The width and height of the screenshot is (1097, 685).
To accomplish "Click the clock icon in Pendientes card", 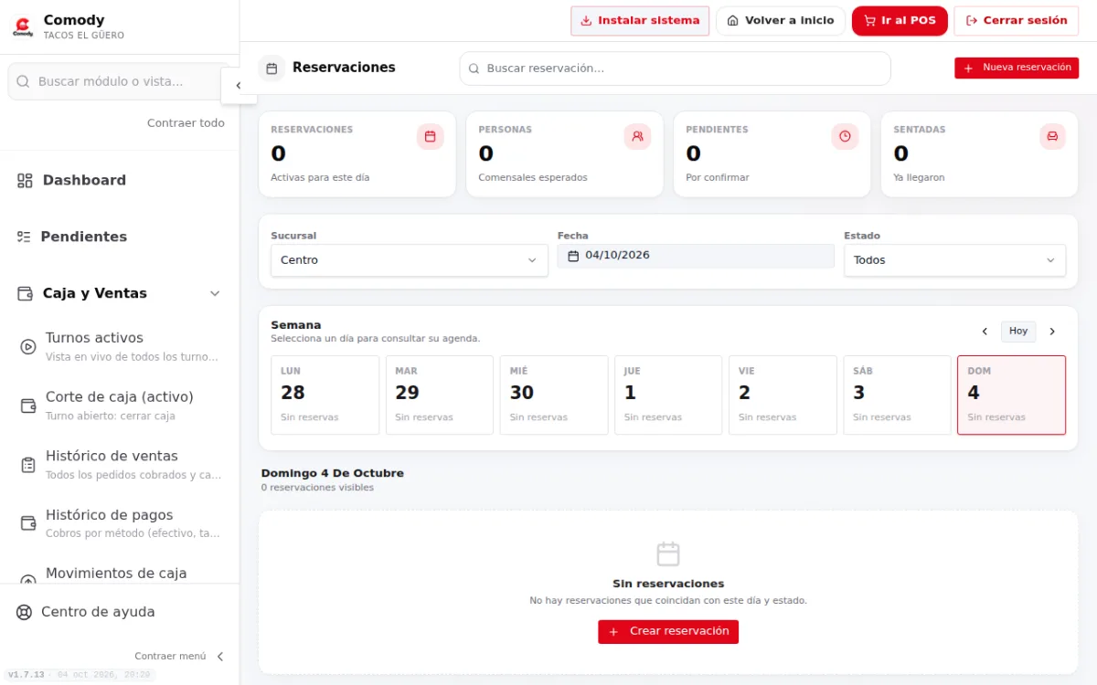I will [846, 136].
